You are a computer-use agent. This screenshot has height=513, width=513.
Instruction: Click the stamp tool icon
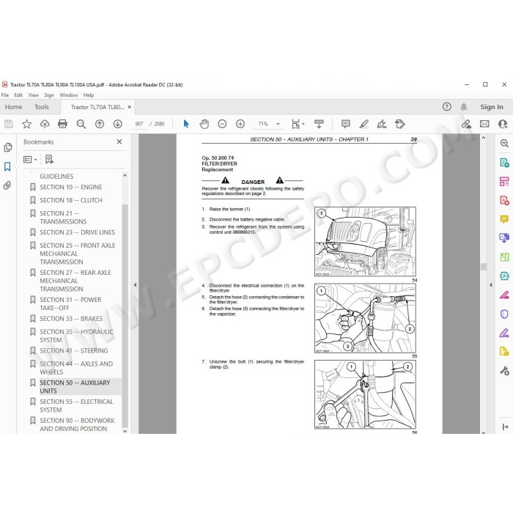tap(400, 124)
